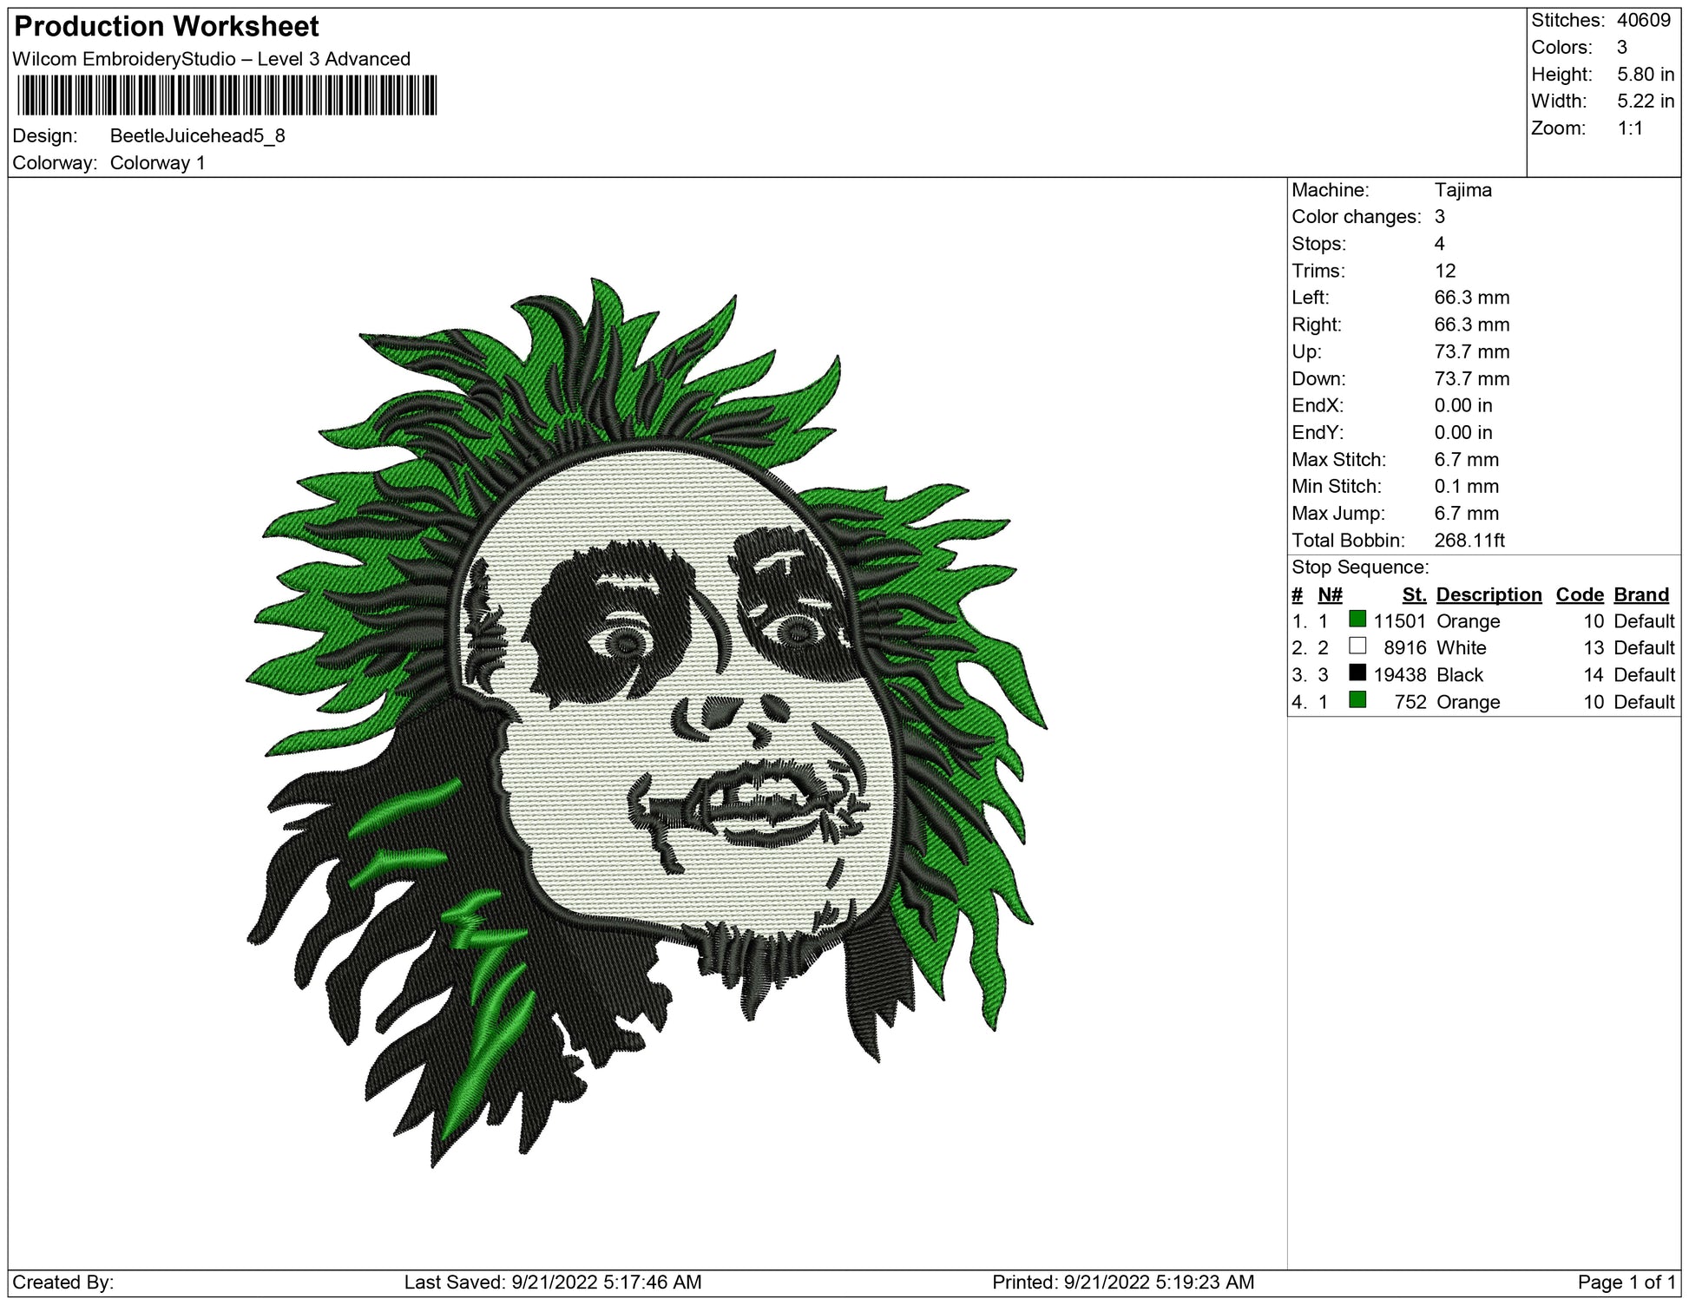Viewport: 1689px width, 1299px height.
Task: Click the Stitches count 40609
Action: tap(1643, 20)
